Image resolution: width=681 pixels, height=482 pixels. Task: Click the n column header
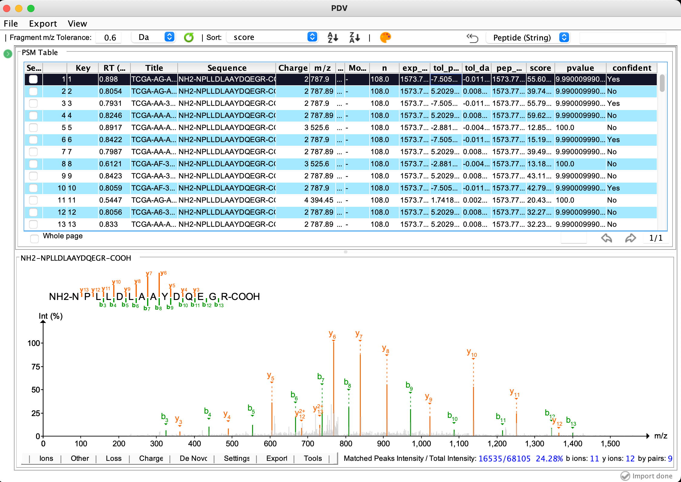click(x=384, y=68)
